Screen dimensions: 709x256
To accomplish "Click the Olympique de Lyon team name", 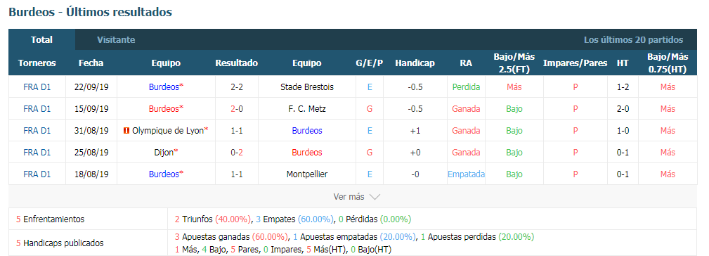I will [x=168, y=131].
